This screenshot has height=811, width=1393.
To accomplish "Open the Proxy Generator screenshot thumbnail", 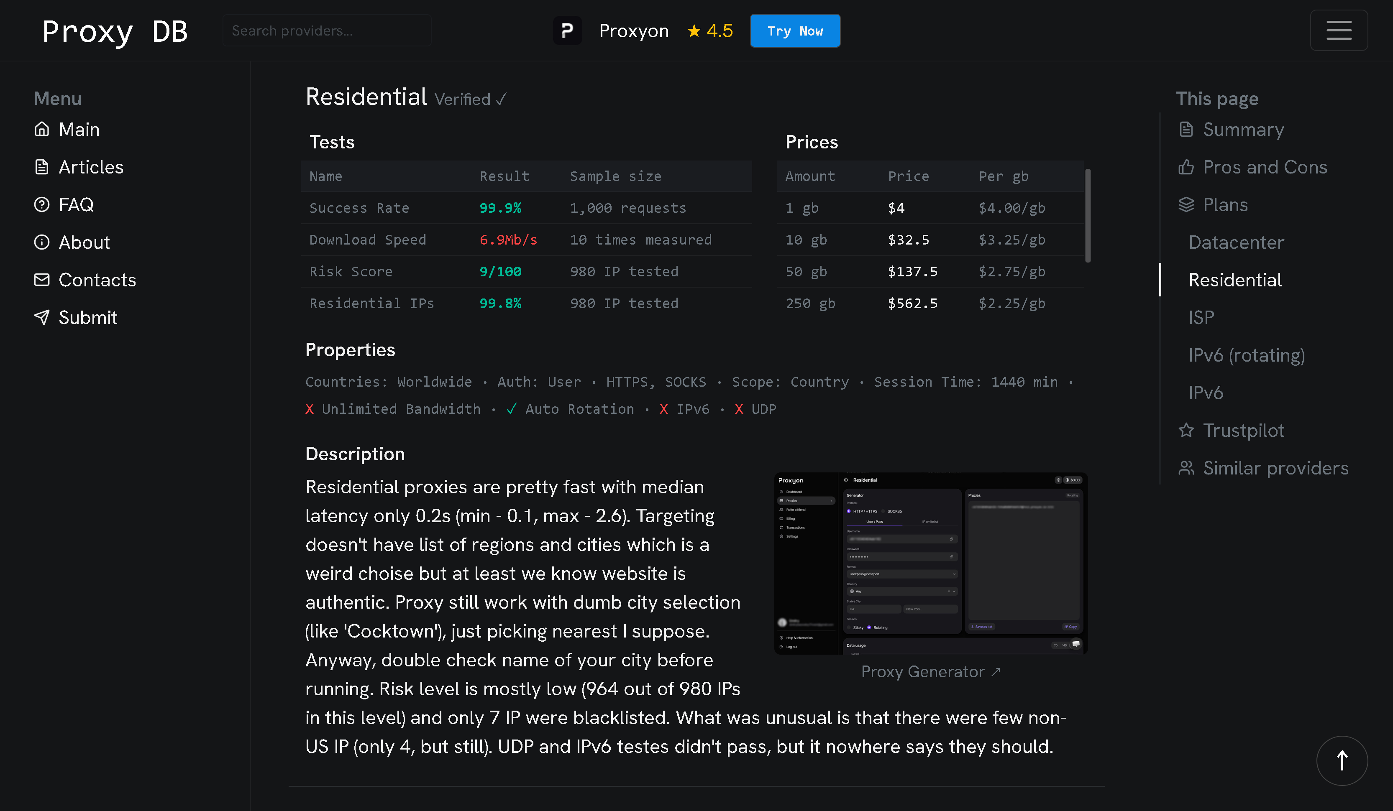I will (x=931, y=563).
